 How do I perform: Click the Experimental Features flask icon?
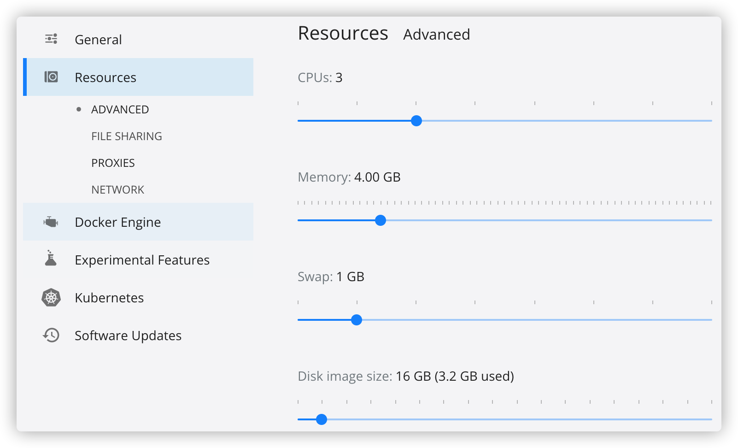pyautogui.click(x=51, y=259)
